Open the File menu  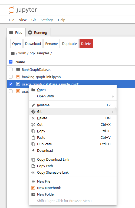pos(12,20)
